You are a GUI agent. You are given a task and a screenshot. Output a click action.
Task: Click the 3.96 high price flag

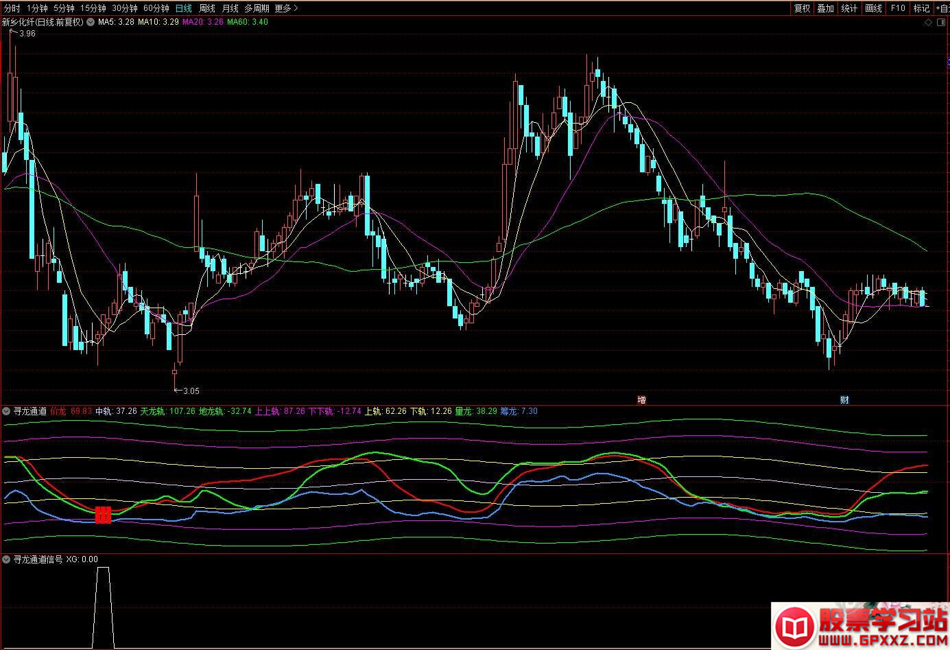click(25, 33)
